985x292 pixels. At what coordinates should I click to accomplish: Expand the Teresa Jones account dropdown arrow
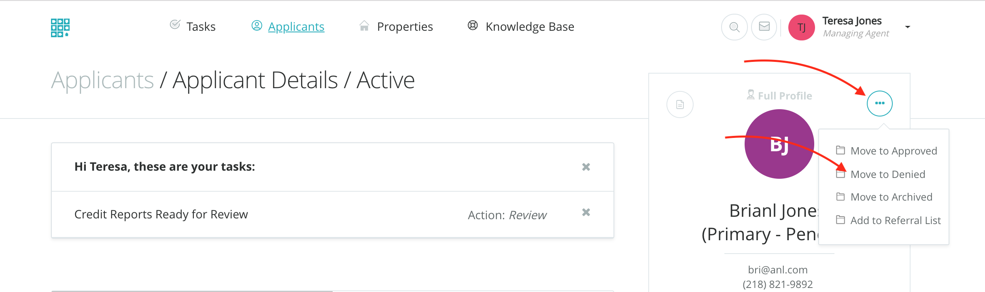908,27
